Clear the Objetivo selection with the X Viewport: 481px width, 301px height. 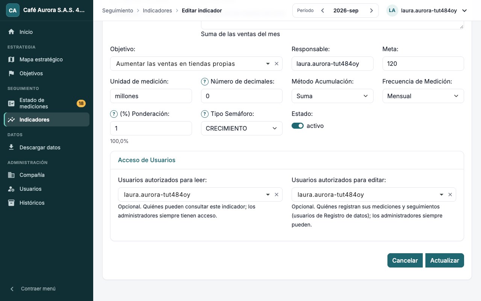tap(277, 64)
